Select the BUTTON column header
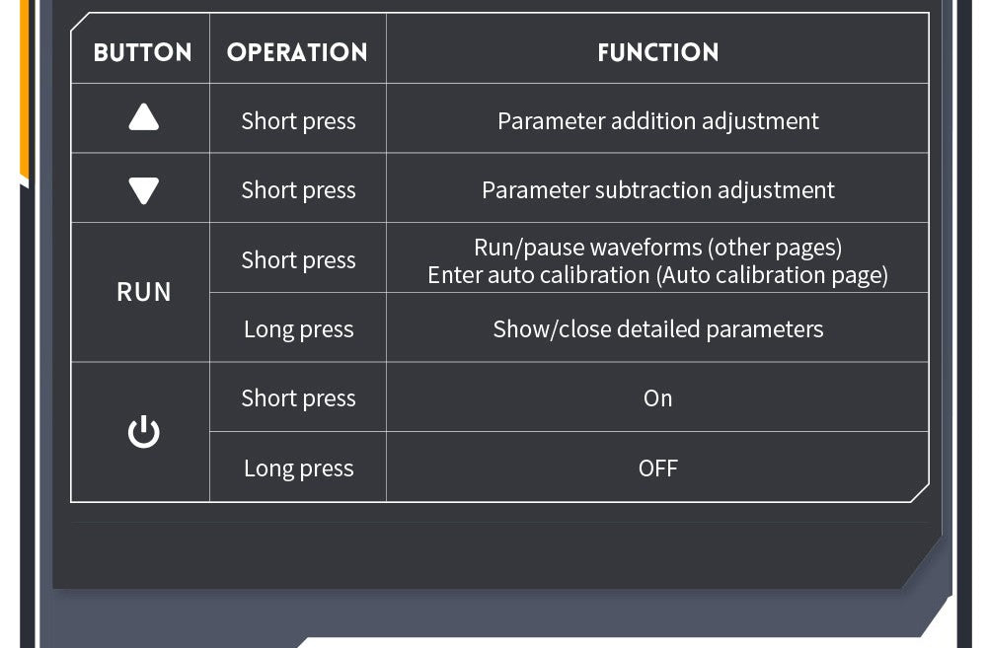 click(142, 52)
